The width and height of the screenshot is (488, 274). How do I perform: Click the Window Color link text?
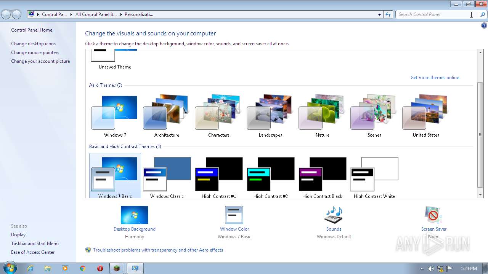[234, 229]
